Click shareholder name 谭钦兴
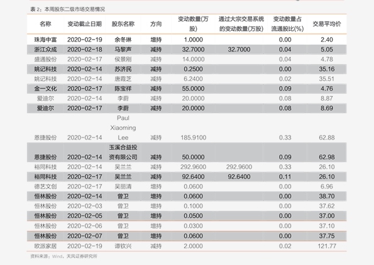 123,246
